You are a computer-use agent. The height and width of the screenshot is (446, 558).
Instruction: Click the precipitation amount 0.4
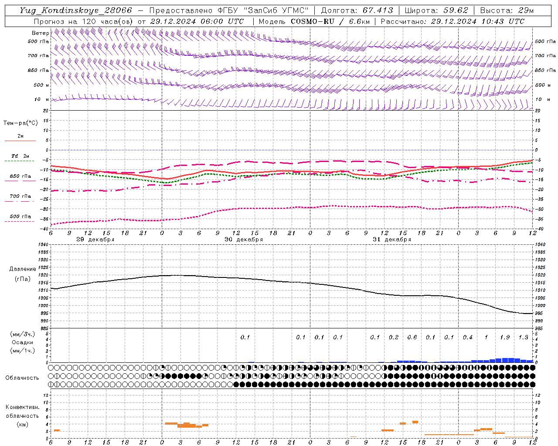point(468,337)
